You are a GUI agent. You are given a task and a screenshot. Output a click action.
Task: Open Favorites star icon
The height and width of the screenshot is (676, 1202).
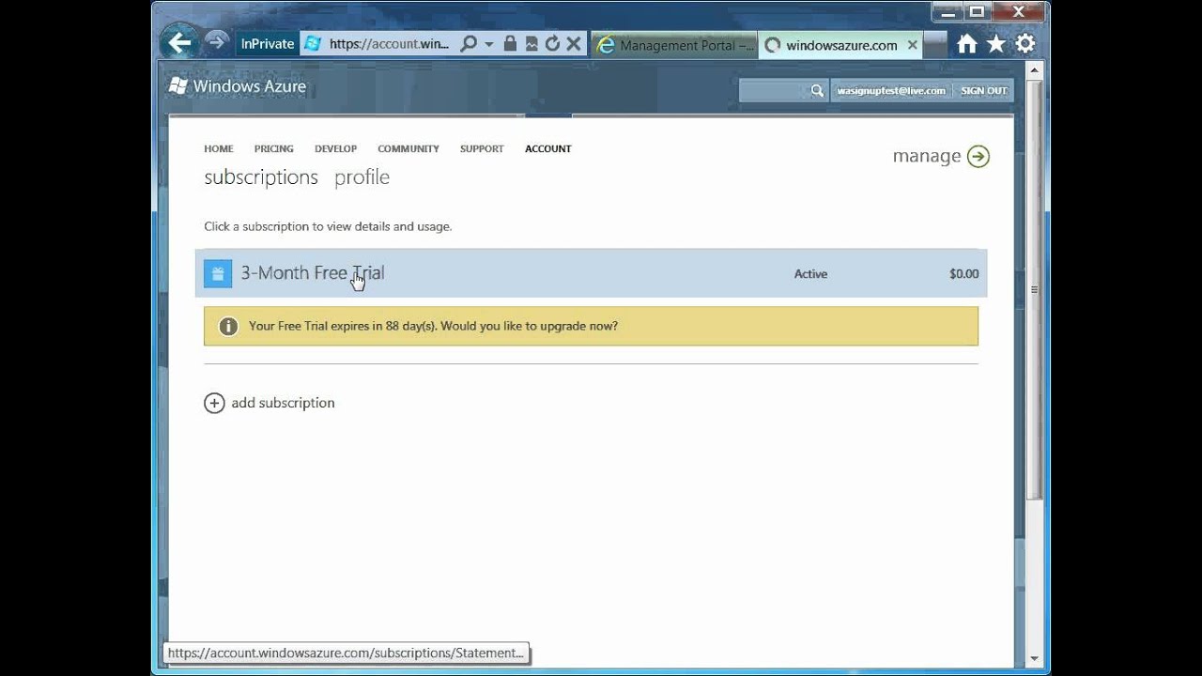(996, 44)
